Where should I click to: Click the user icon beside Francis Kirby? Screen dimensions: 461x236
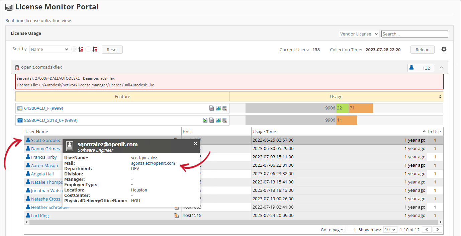28,157
